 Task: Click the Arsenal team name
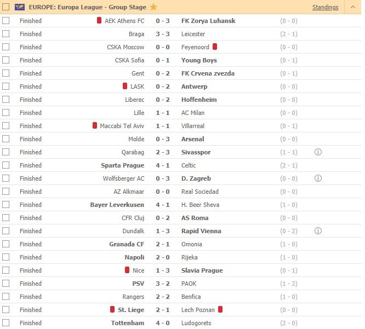[193, 139]
